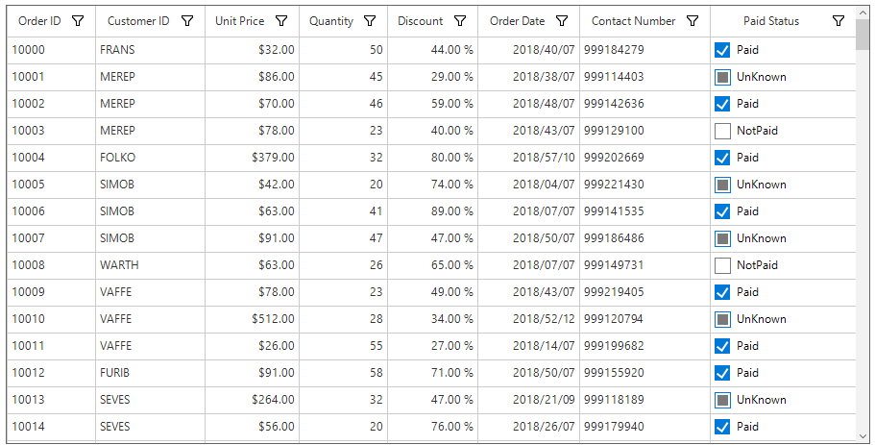The height and width of the screenshot is (445, 875).
Task: Toggle Paid checkbox for order 10004
Action: click(x=722, y=158)
